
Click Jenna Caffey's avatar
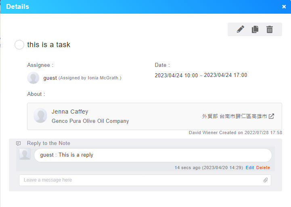tap(40, 116)
